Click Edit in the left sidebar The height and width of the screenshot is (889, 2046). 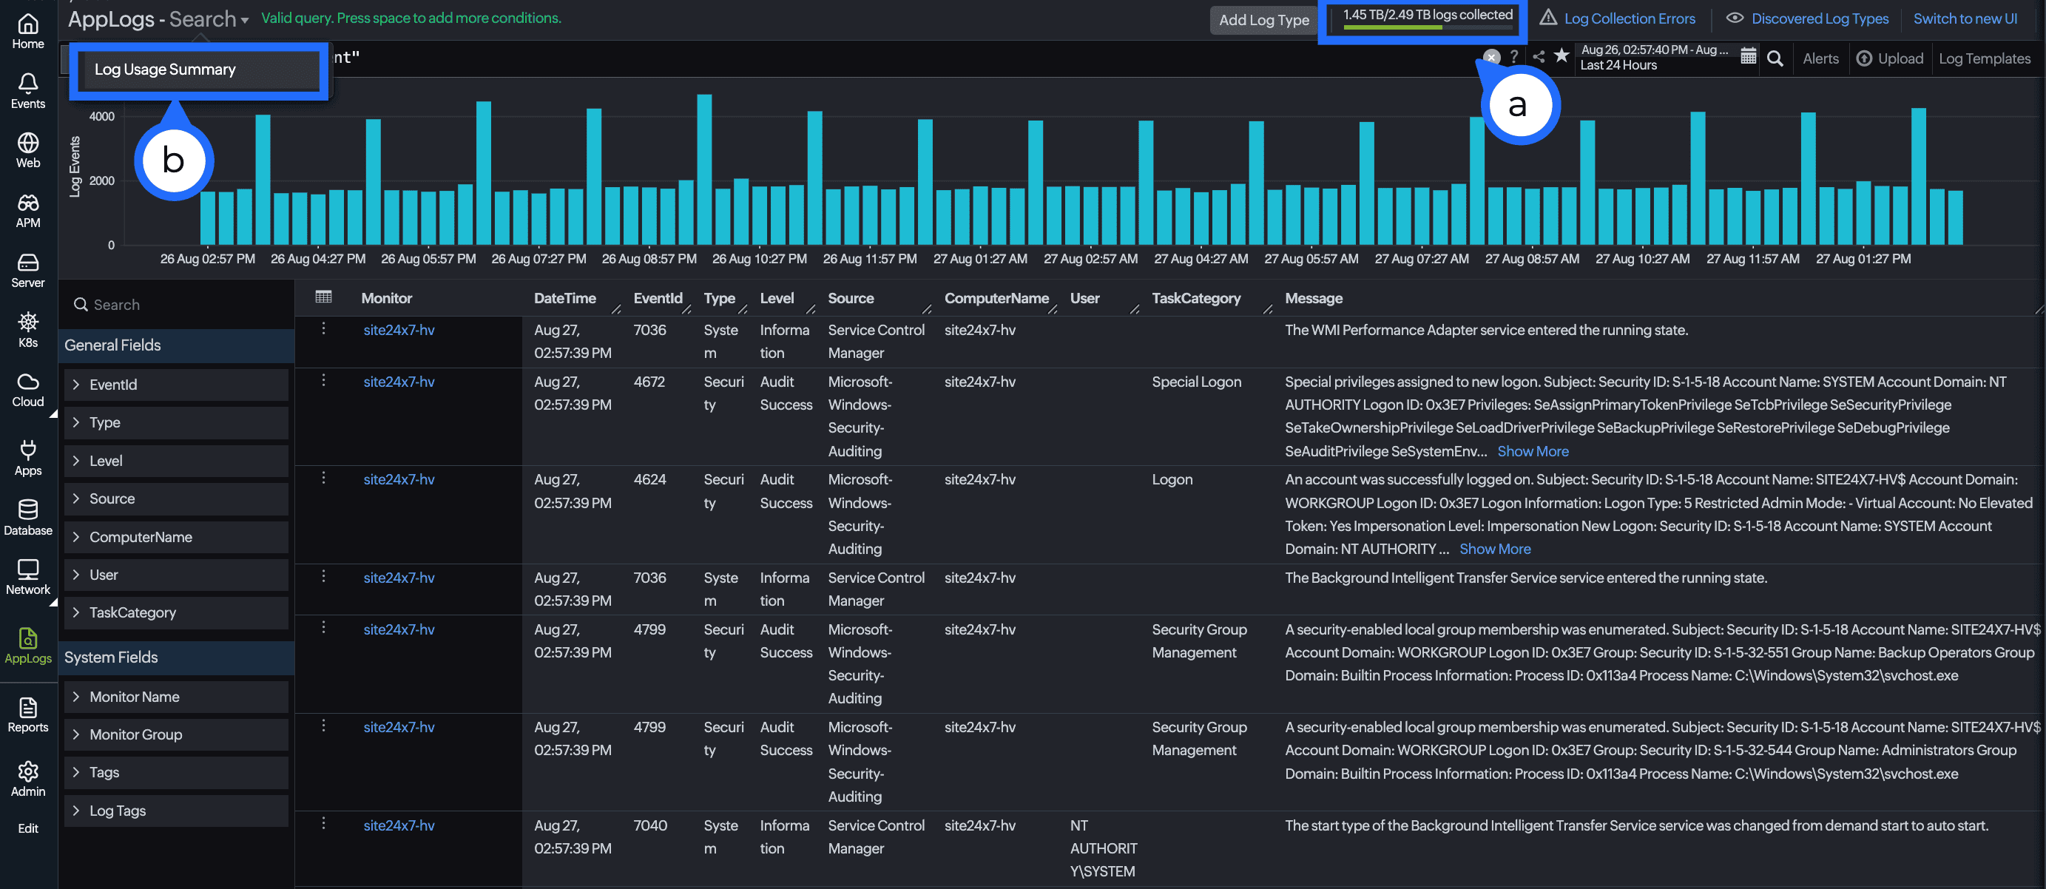28,828
